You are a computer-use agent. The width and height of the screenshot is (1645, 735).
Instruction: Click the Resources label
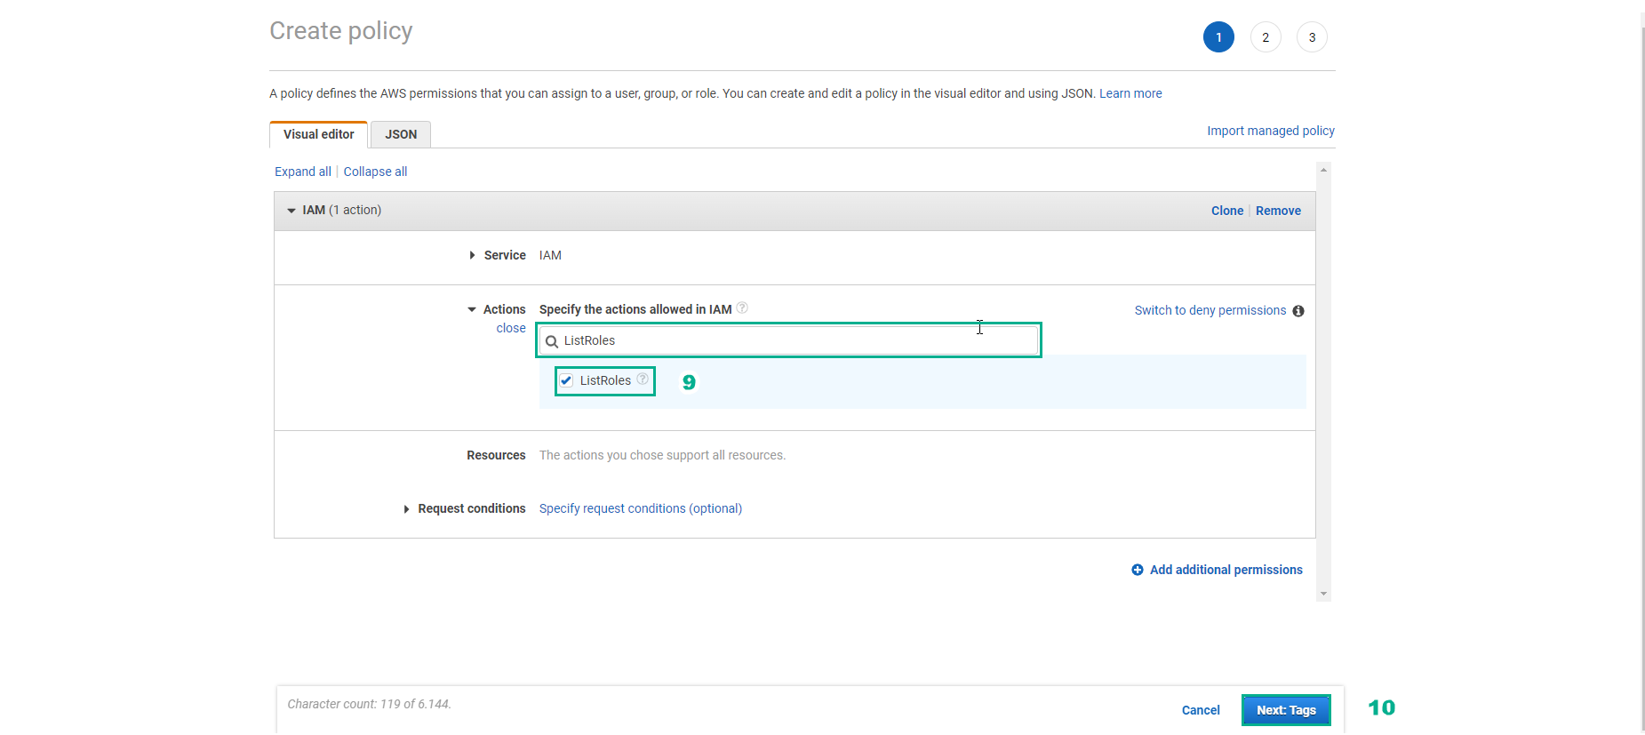pos(496,455)
